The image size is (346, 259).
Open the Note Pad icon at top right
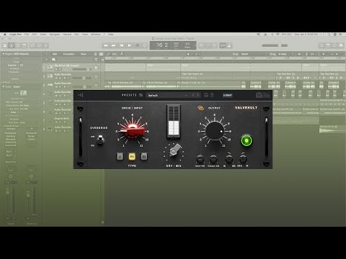pos(328,45)
